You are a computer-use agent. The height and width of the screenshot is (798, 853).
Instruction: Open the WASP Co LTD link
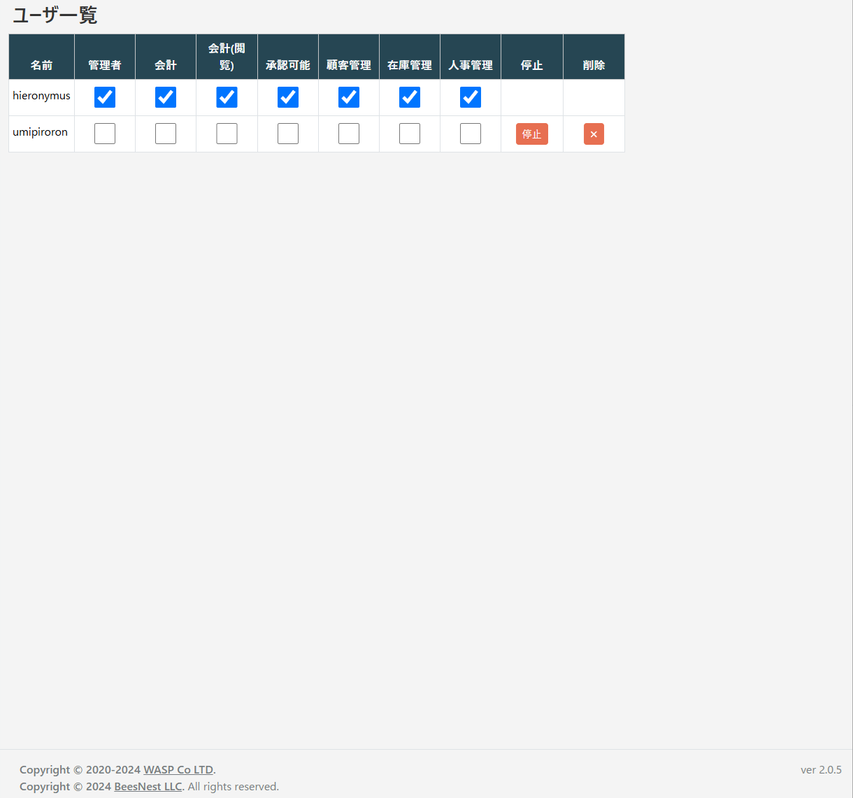coord(178,770)
